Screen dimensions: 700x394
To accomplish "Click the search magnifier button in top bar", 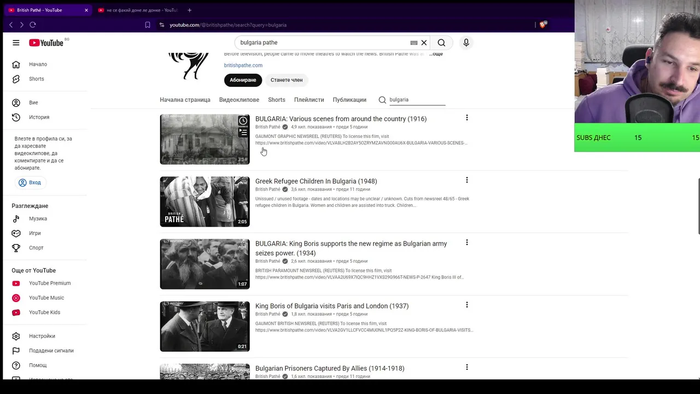I will point(441,43).
